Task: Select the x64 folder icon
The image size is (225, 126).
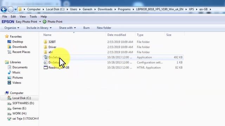Action: [x=45, y=52]
